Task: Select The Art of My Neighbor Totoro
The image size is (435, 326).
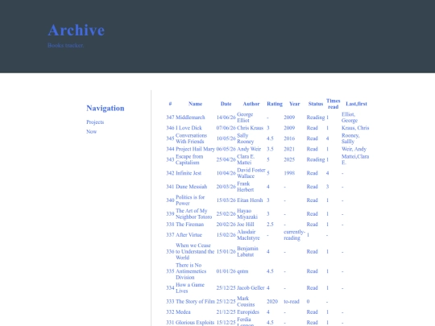Action: [193, 214]
